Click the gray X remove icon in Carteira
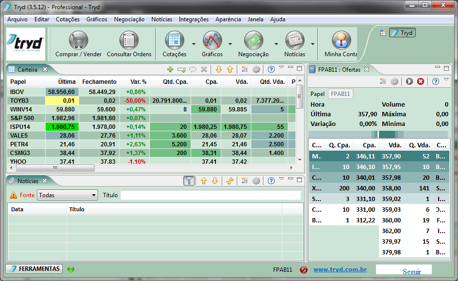This screenshot has width=458, height=281. (204, 69)
